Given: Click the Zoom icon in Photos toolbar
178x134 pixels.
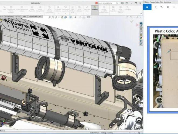Looking at the screenshot, I should (162, 7).
